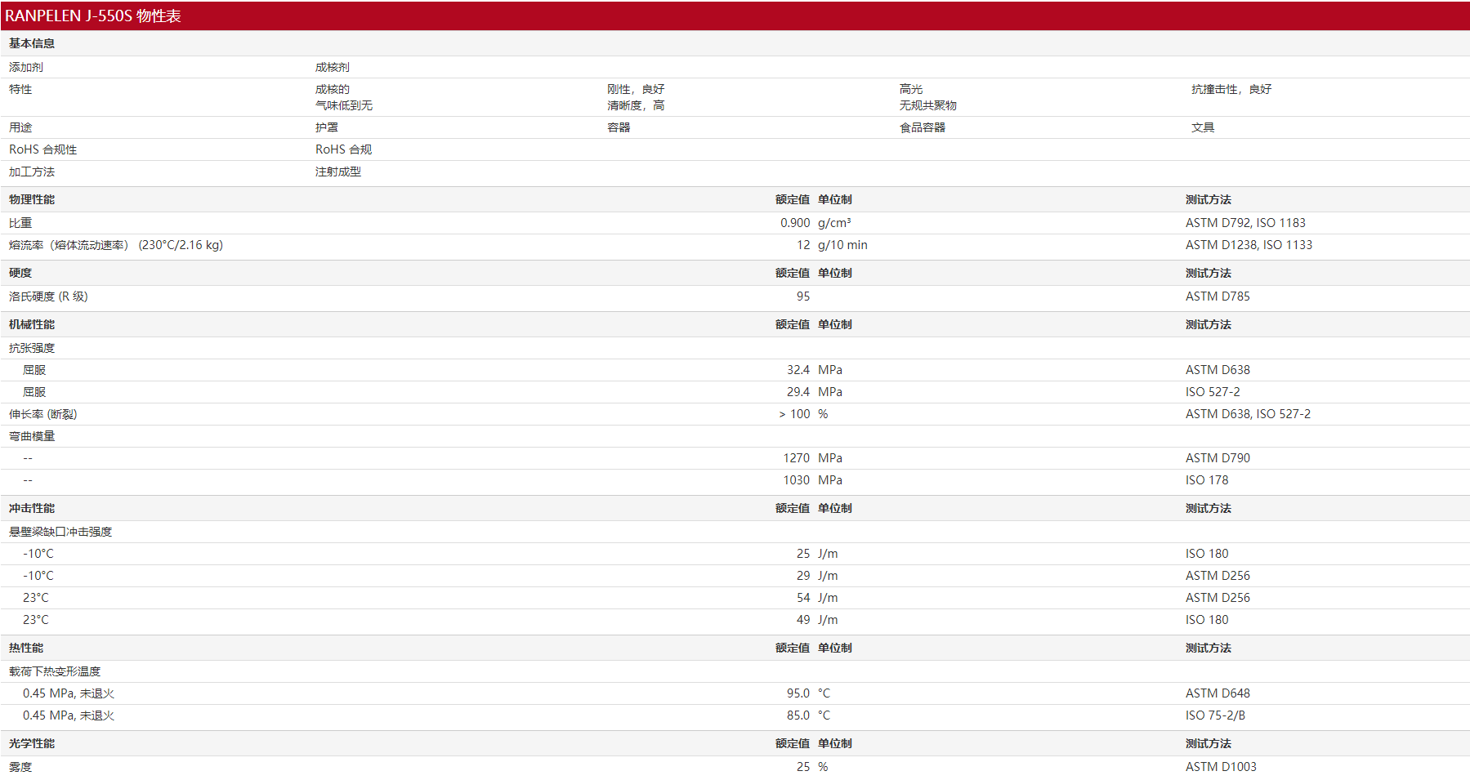Screen dimensions: 1470x780
Task: Select the '硬度' section header
Action: click(20, 273)
